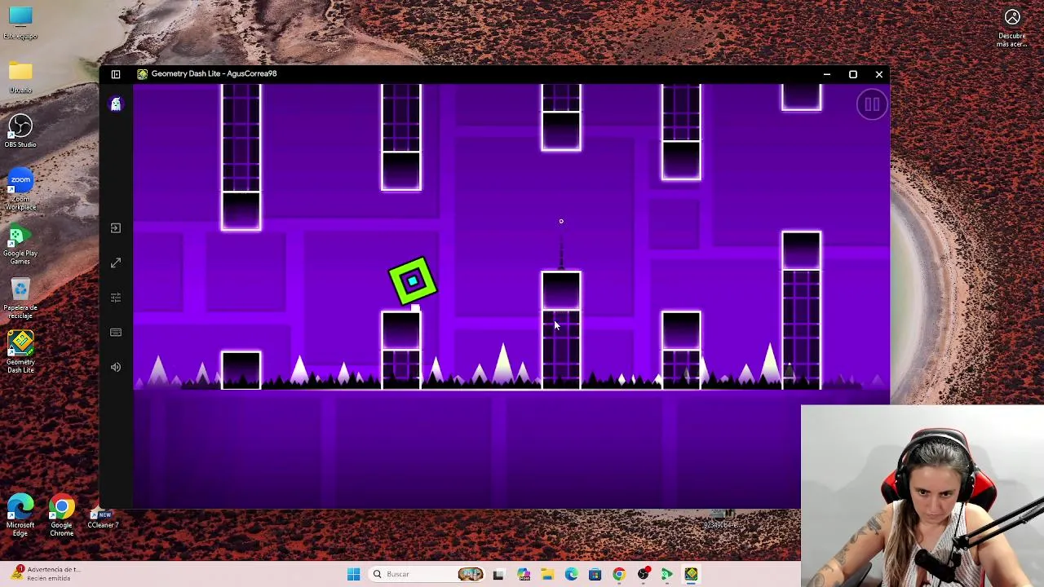This screenshot has width=1044, height=587.
Task: Minimize the Geometry Dash Lite window
Action: coord(827,74)
